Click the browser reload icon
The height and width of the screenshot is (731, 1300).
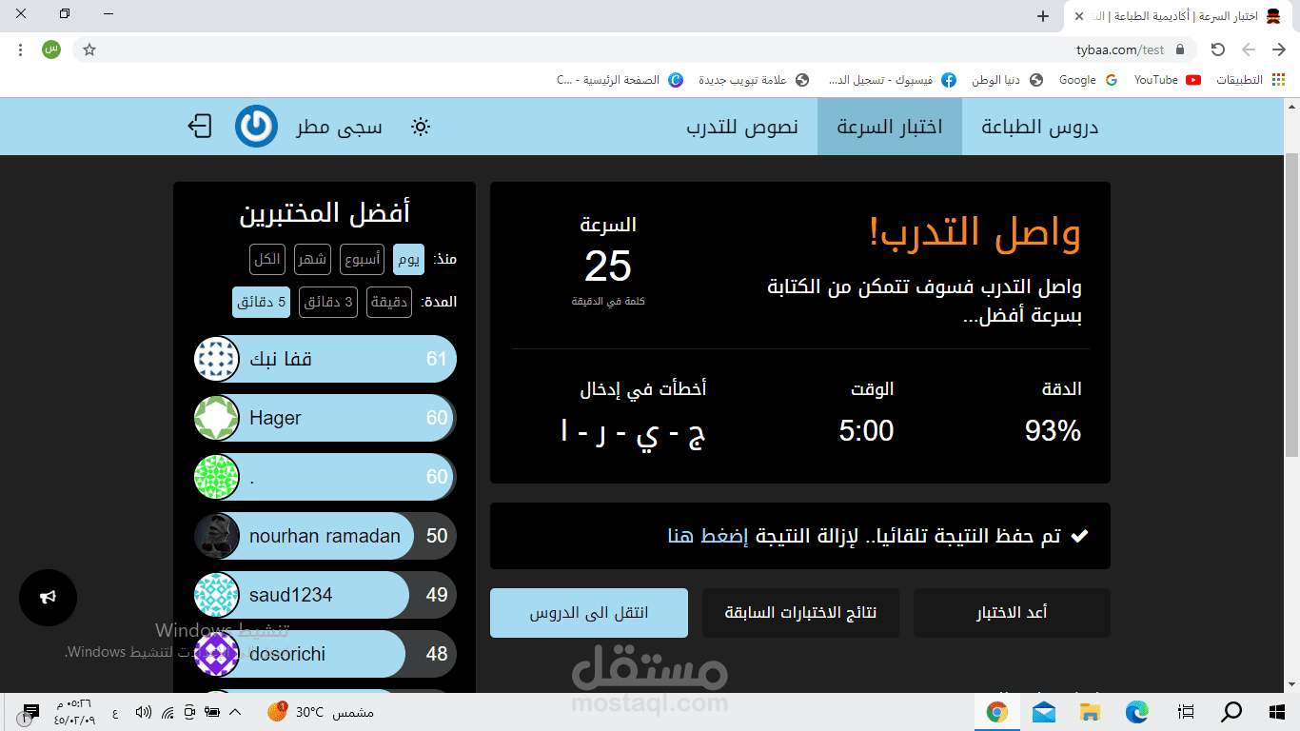point(1218,49)
